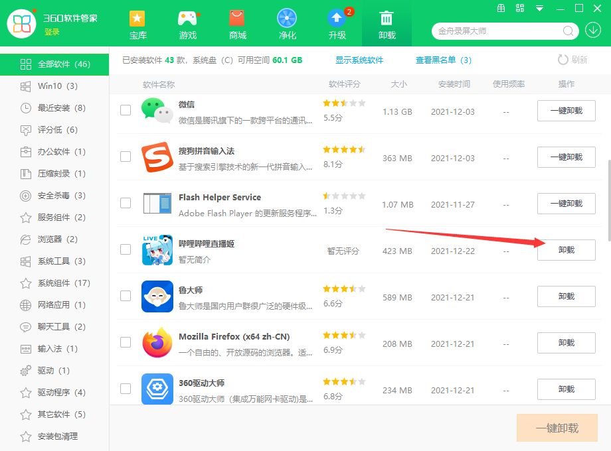This screenshot has height=451, width=611.
Task: Select 压缩刻录 (1) category
Action: point(54,174)
